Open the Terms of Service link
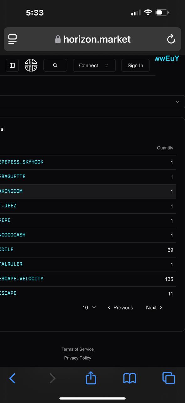 (x=77, y=349)
